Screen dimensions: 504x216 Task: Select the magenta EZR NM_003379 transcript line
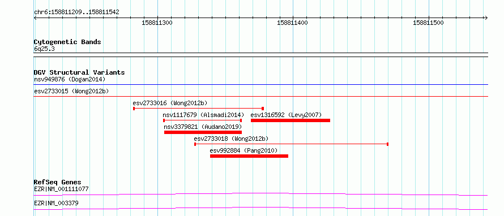(260, 208)
